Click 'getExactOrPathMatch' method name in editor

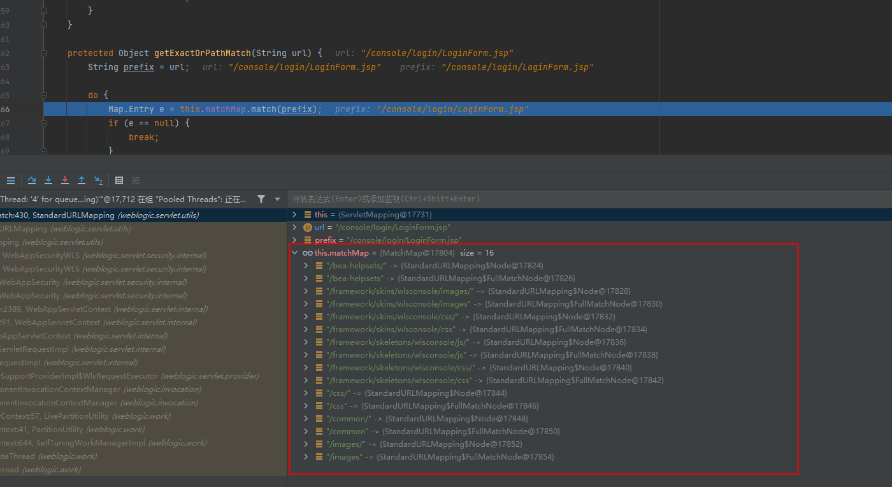203,53
